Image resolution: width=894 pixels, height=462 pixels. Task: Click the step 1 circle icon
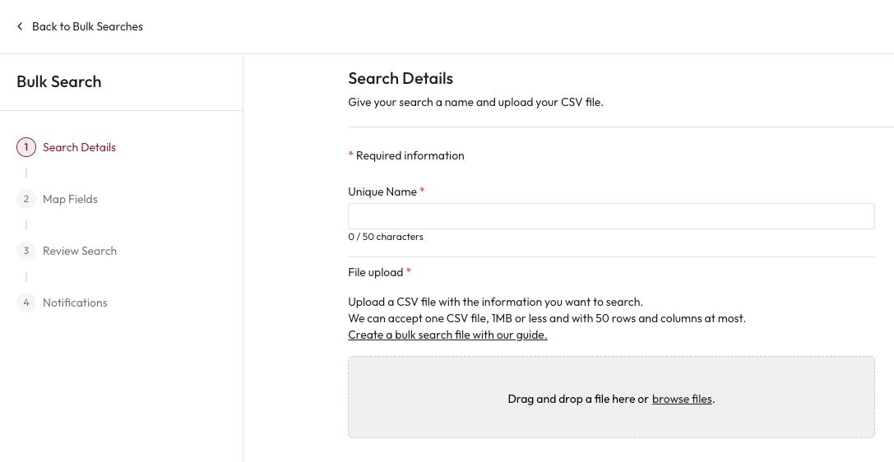coord(26,147)
